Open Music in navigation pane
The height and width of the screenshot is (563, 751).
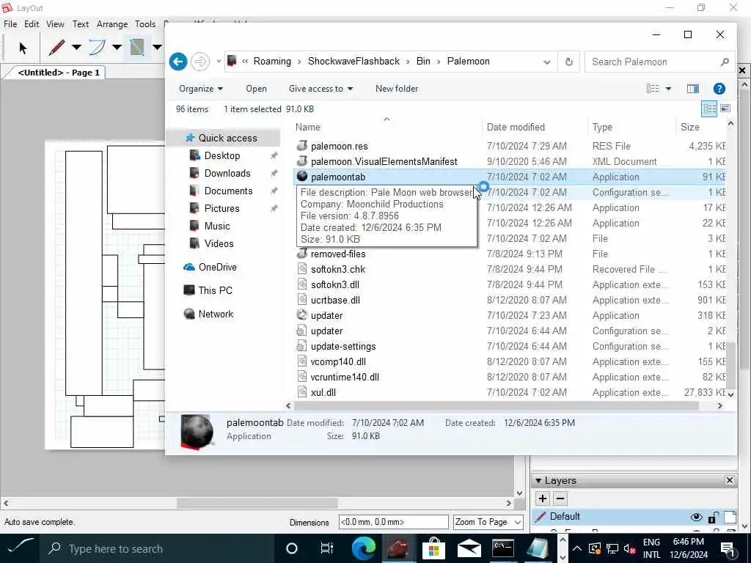tap(216, 226)
